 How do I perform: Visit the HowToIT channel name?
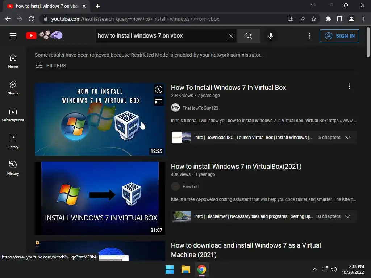tap(191, 187)
